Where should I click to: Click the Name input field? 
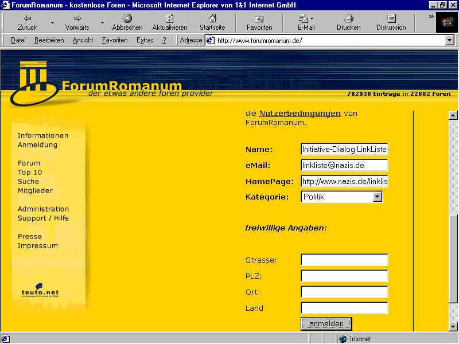tap(344, 149)
